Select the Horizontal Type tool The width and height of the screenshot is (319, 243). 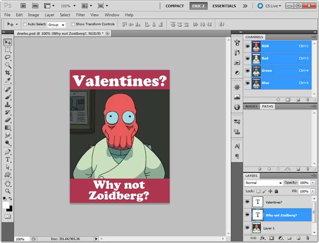tap(8, 159)
